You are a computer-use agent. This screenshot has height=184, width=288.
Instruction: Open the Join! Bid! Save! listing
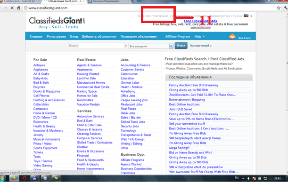[x=181, y=109]
